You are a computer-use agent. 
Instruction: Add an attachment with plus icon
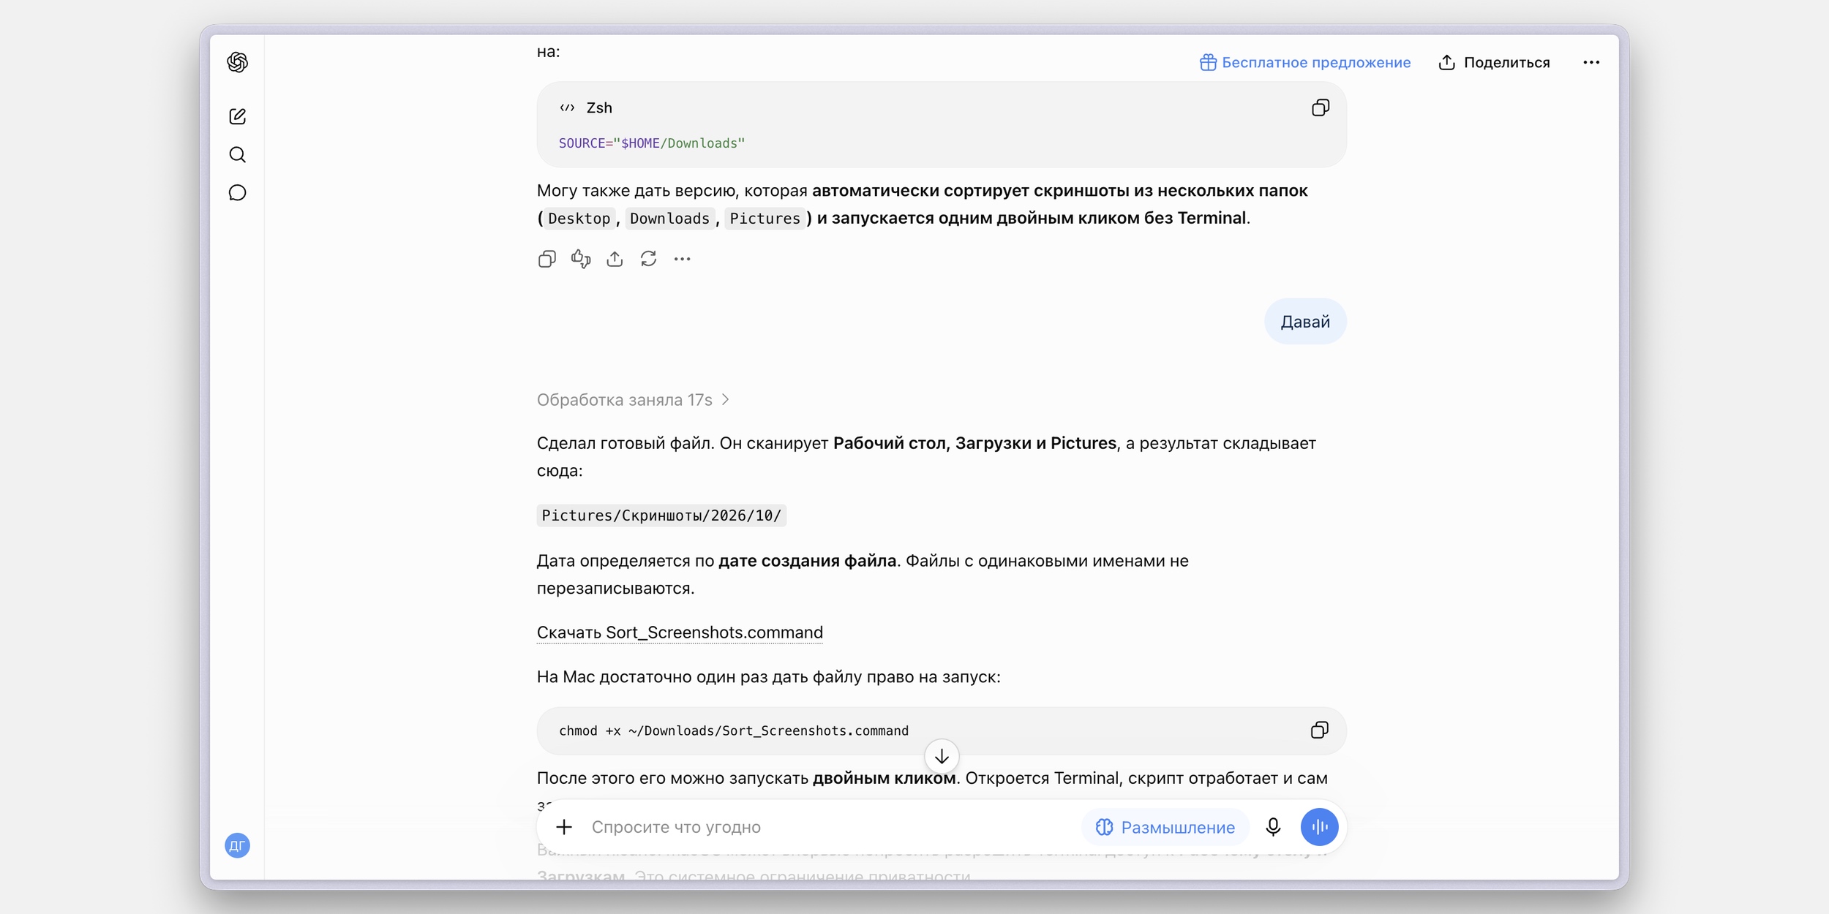(563, 827)
